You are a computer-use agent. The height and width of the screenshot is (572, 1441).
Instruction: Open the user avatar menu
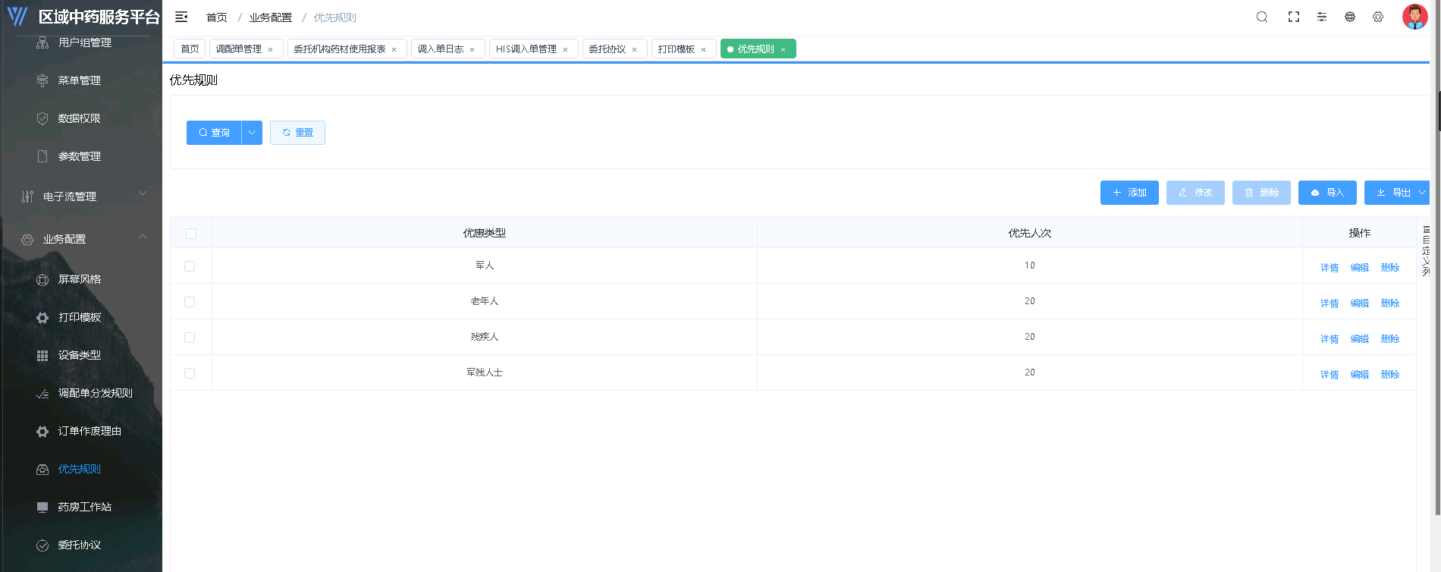coord(1414,17)
